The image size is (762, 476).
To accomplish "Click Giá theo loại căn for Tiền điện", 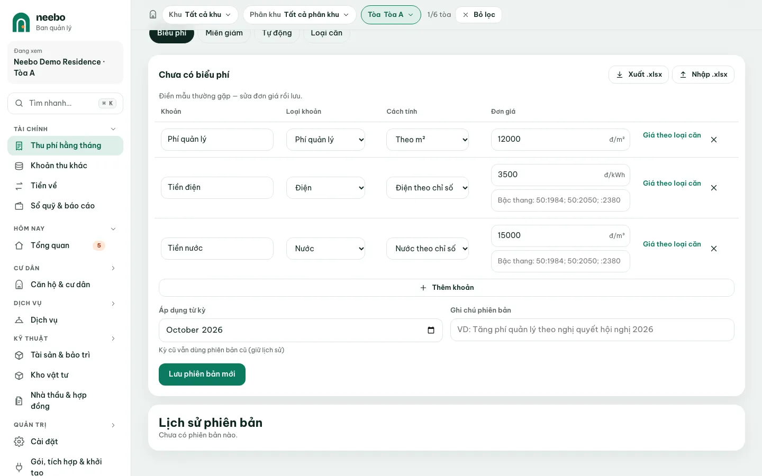I will click(672, 184).
